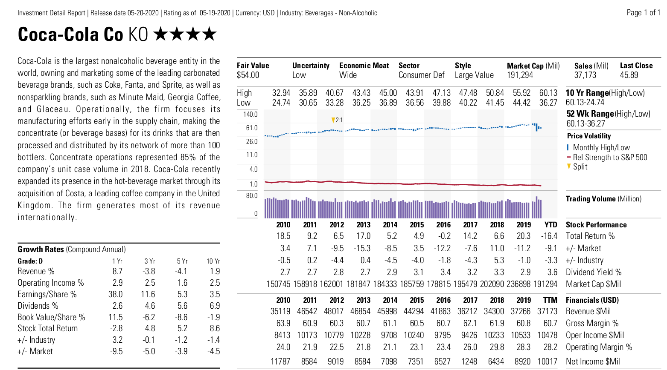Click the "Total Return %" row label
Viewport: 667px width, 370px height.
(590, 236)
